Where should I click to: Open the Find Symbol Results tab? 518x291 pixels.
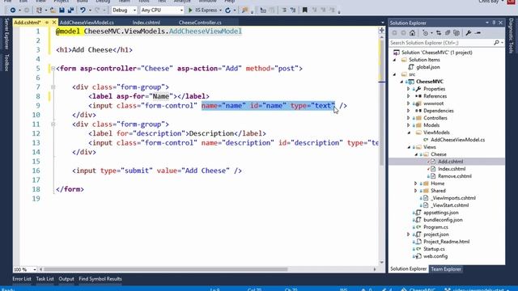[100, 279]
